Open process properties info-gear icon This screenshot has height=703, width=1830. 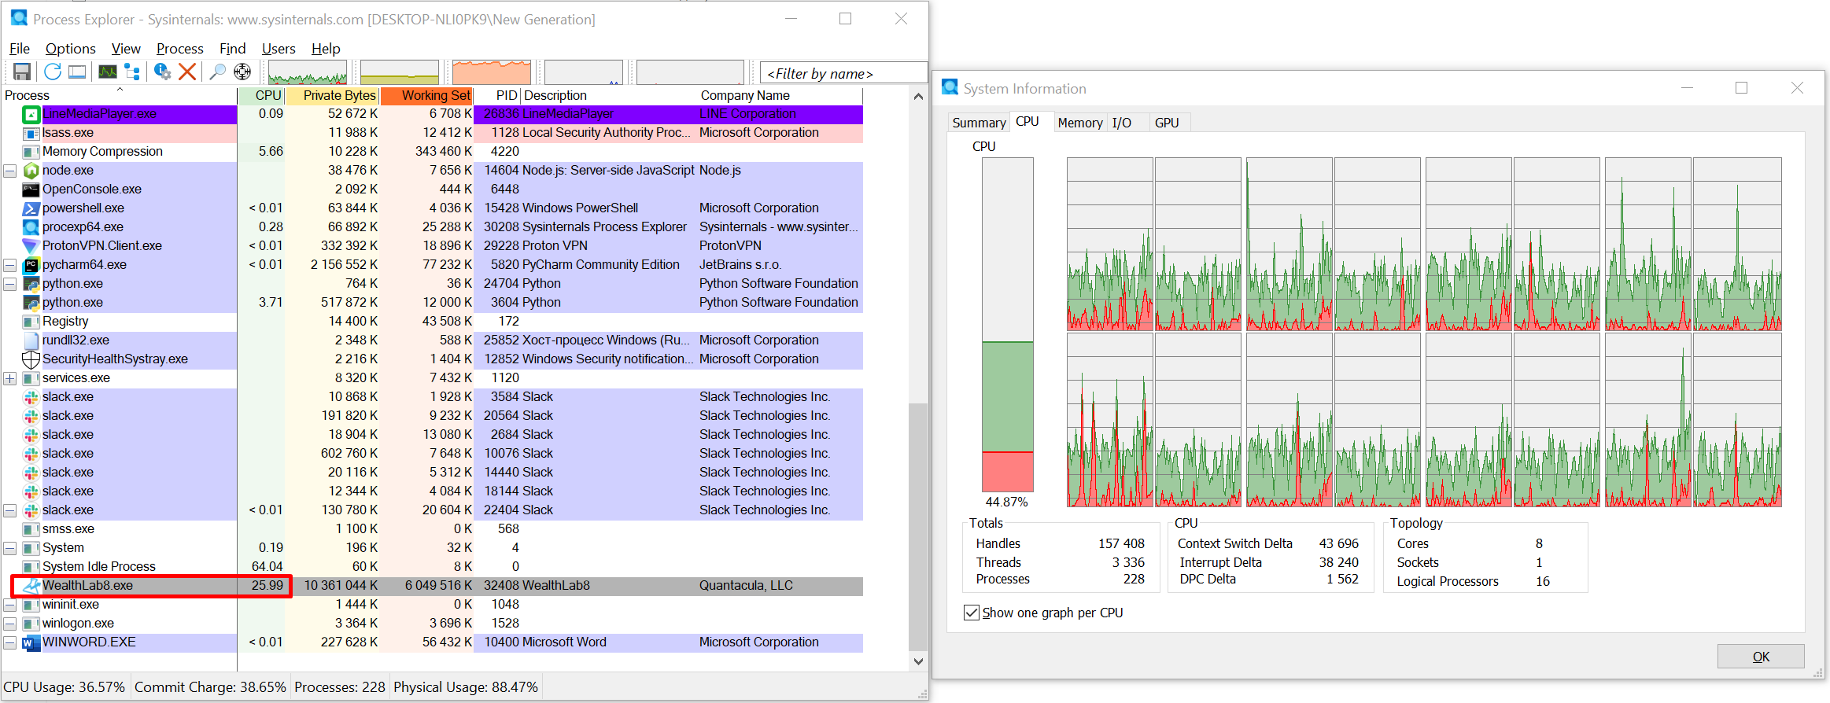[162, 72]
